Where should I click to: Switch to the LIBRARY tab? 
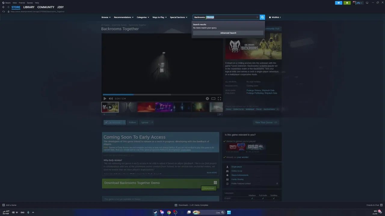click(x=29, y=7)
